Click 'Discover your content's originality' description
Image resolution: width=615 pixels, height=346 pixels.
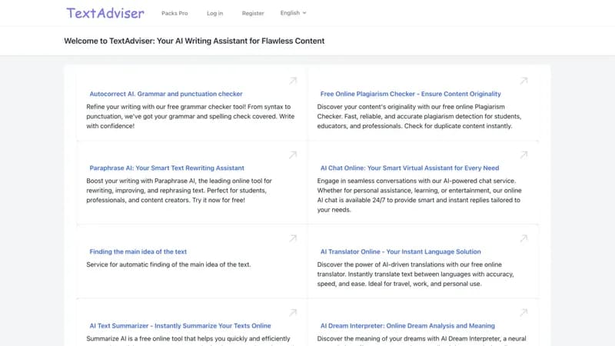(x=419, y=116)
